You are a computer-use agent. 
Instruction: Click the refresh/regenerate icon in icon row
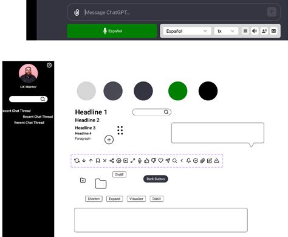[77, 161]
